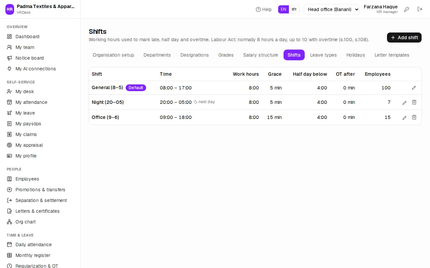Switch language to Bangla (বাং)

pyautogui.click(x=294, y=9)
